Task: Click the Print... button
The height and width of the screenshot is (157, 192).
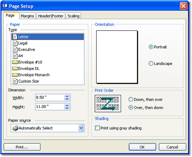Action: 22,147
